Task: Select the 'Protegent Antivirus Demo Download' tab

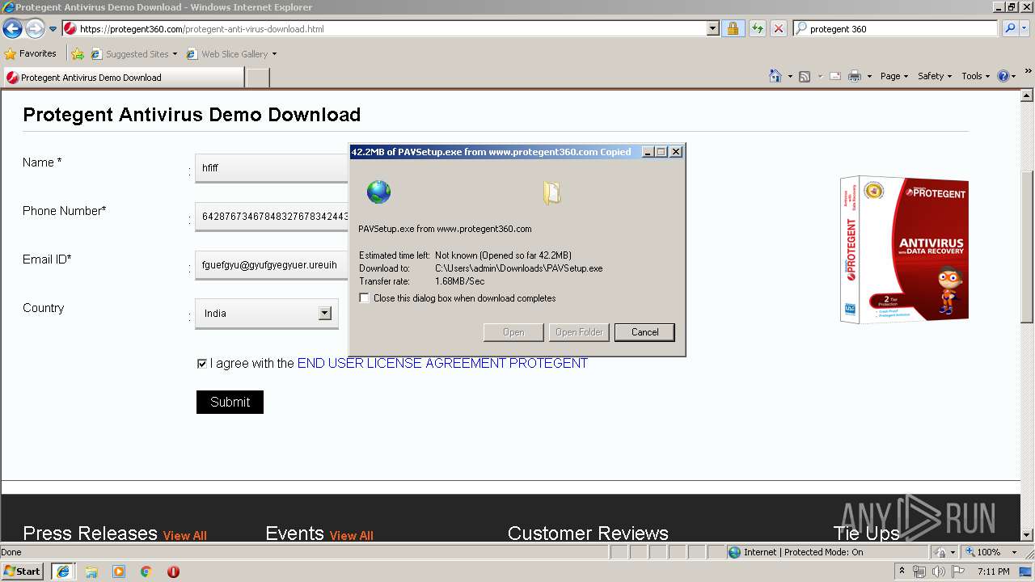Action: point(123,78)
